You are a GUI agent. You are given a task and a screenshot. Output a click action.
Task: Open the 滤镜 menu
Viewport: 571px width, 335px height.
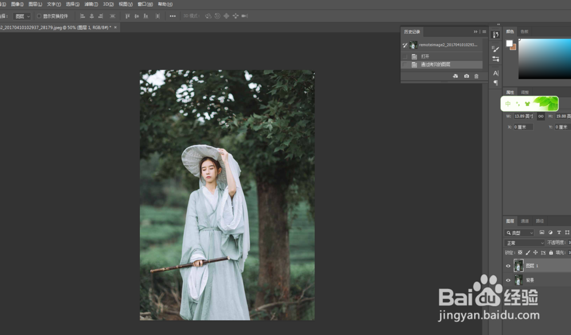(91, 4)
